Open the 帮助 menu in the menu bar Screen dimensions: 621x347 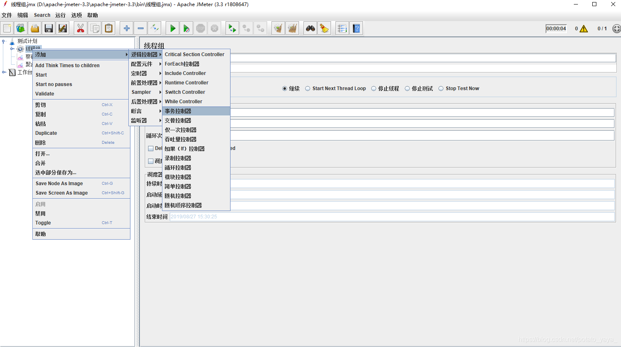click(x=93, y=15)
